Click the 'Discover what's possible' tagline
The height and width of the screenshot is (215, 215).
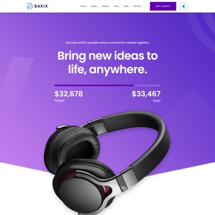point(107,43)
